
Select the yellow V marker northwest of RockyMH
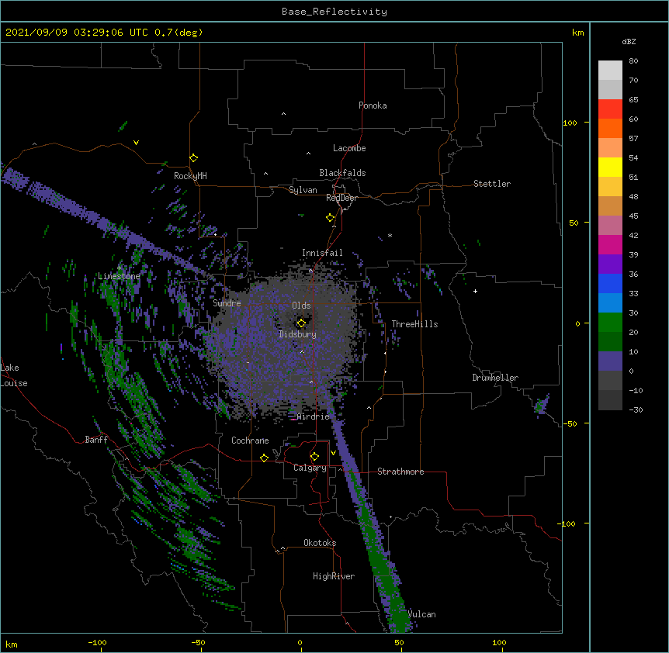136,143
